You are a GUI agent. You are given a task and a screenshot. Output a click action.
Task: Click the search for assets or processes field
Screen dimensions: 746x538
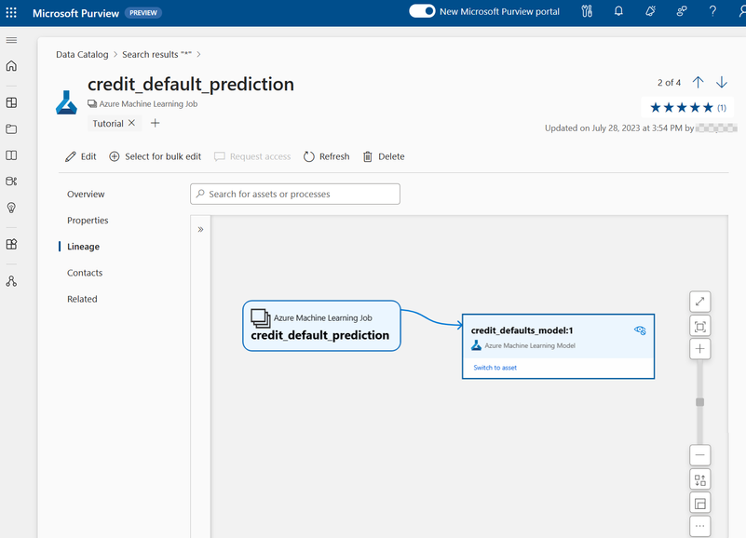[295, 194]
